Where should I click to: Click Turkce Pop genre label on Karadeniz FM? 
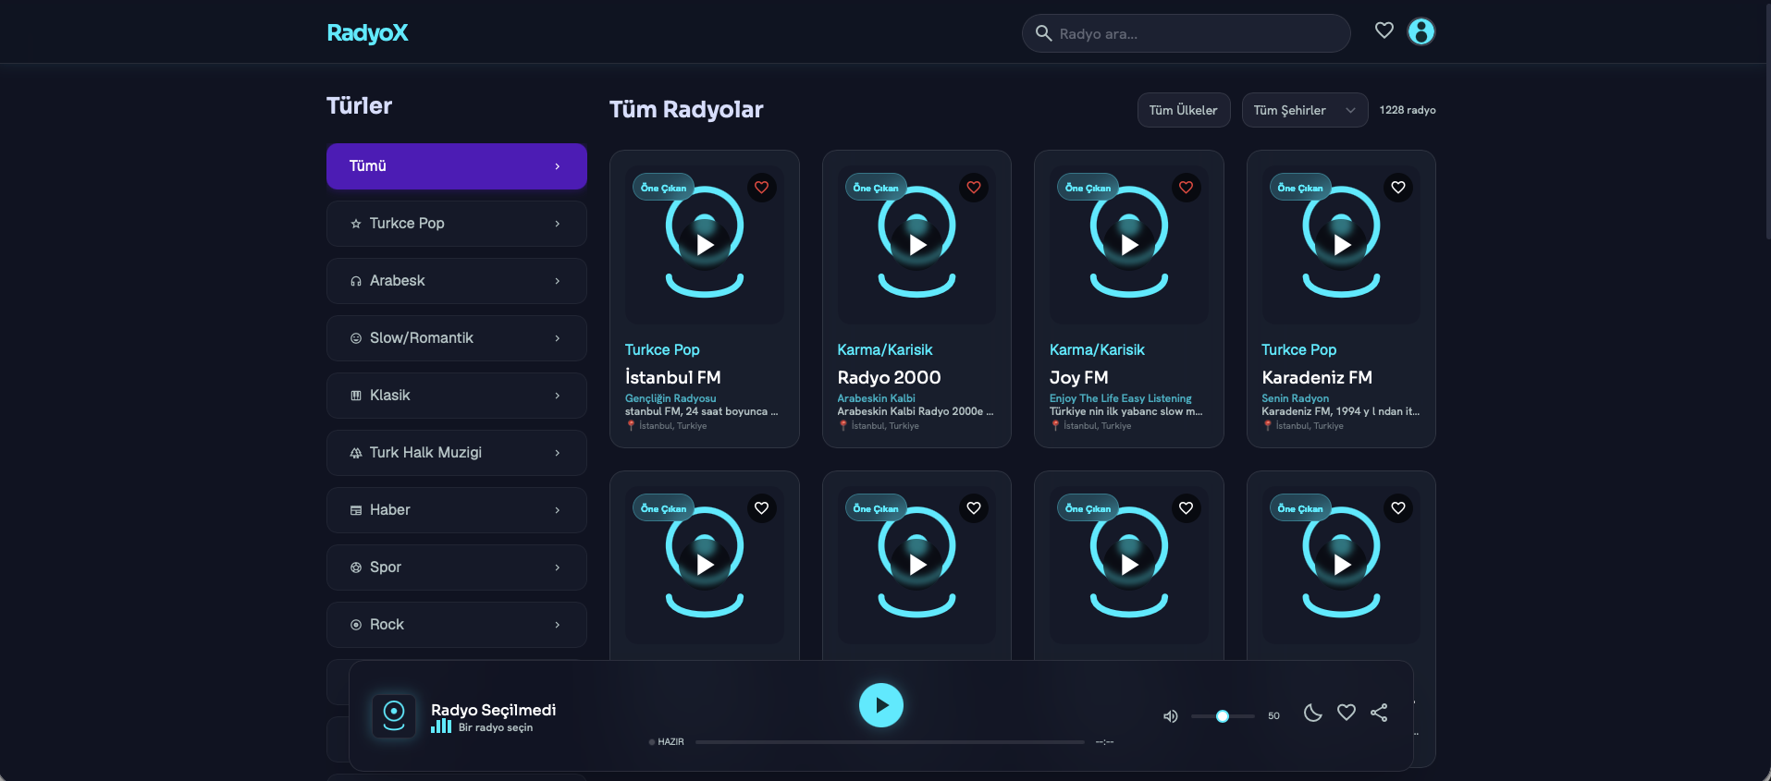1299,349
